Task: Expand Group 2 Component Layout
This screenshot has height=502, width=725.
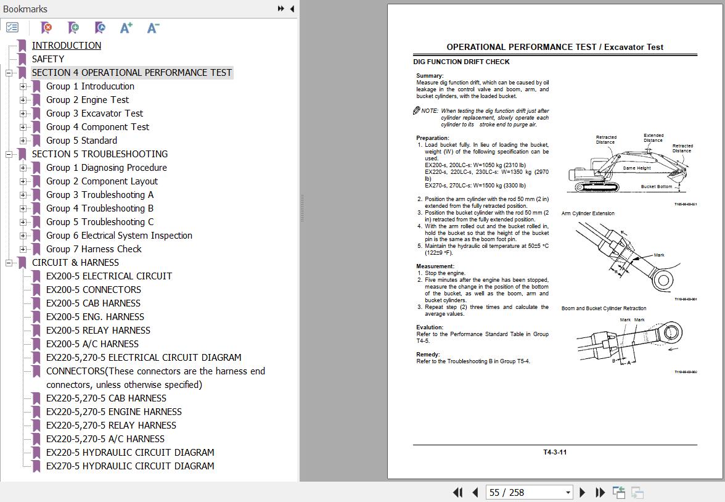Action: [23, 181]
